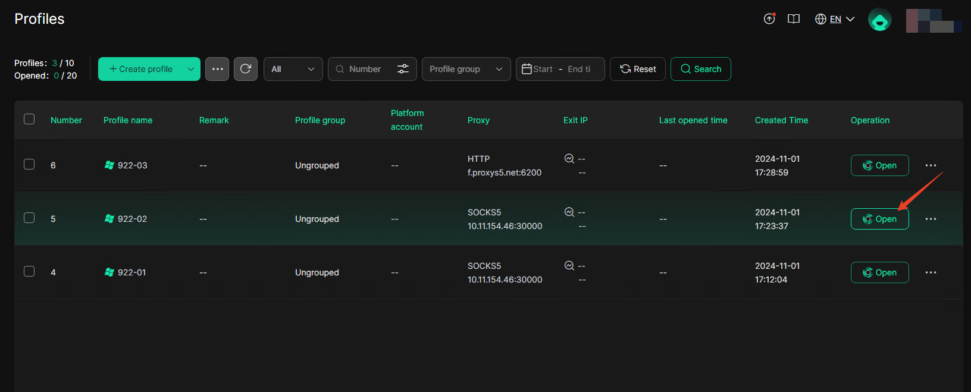The height and width of the screenshot is (392, 971).
Task: Check exit IP icon for profile 922-02
Action: pos(569,212)
